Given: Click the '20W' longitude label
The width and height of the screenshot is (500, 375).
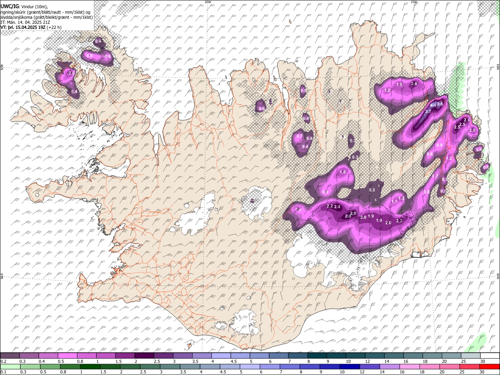Looking at the screenshot, I should coord(208,2).
